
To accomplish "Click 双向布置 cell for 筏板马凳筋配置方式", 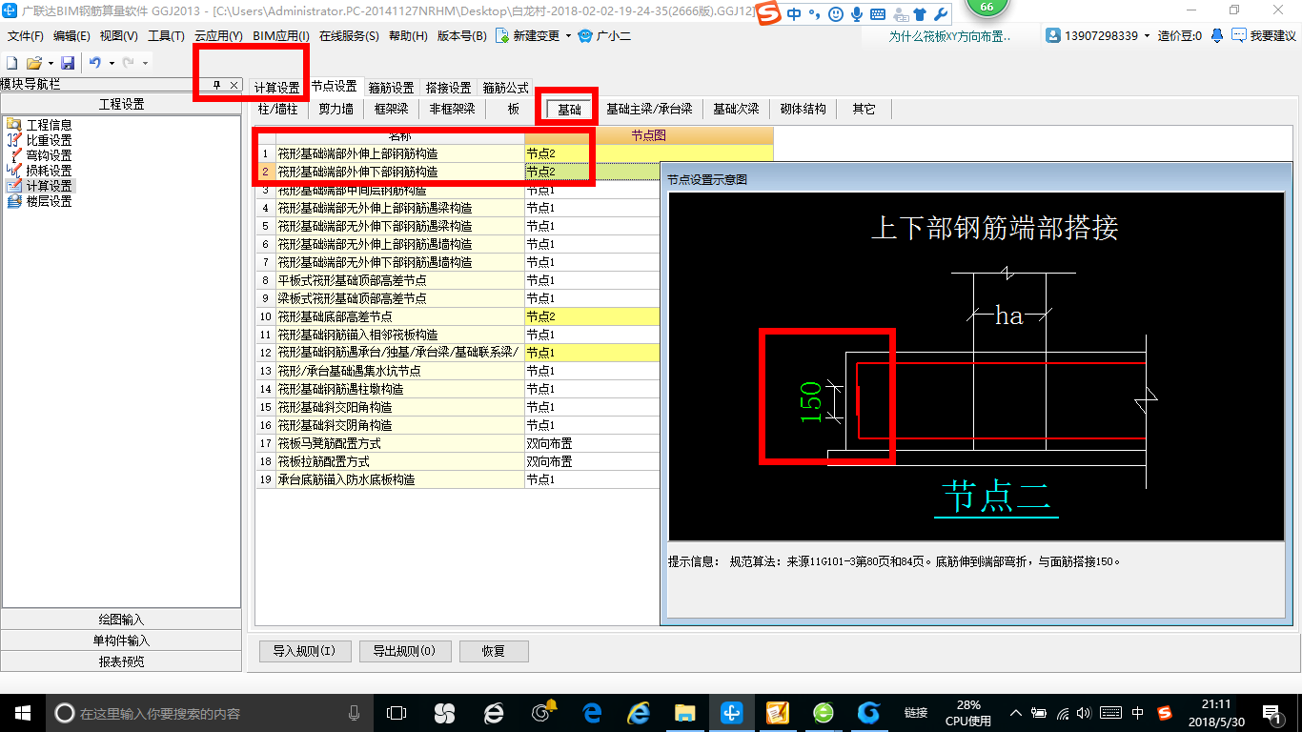I will tap(591, 443).
